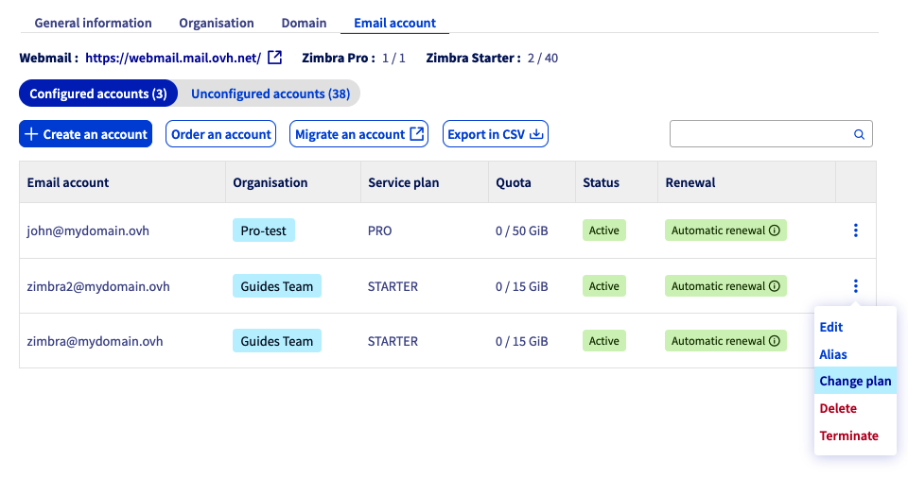Click Delete in the actions menu
The width and height of the screenshot is (908, 478).
[x=838, y=409]
